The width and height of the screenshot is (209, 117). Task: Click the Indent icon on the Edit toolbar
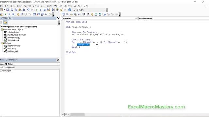tap(84, 14)
